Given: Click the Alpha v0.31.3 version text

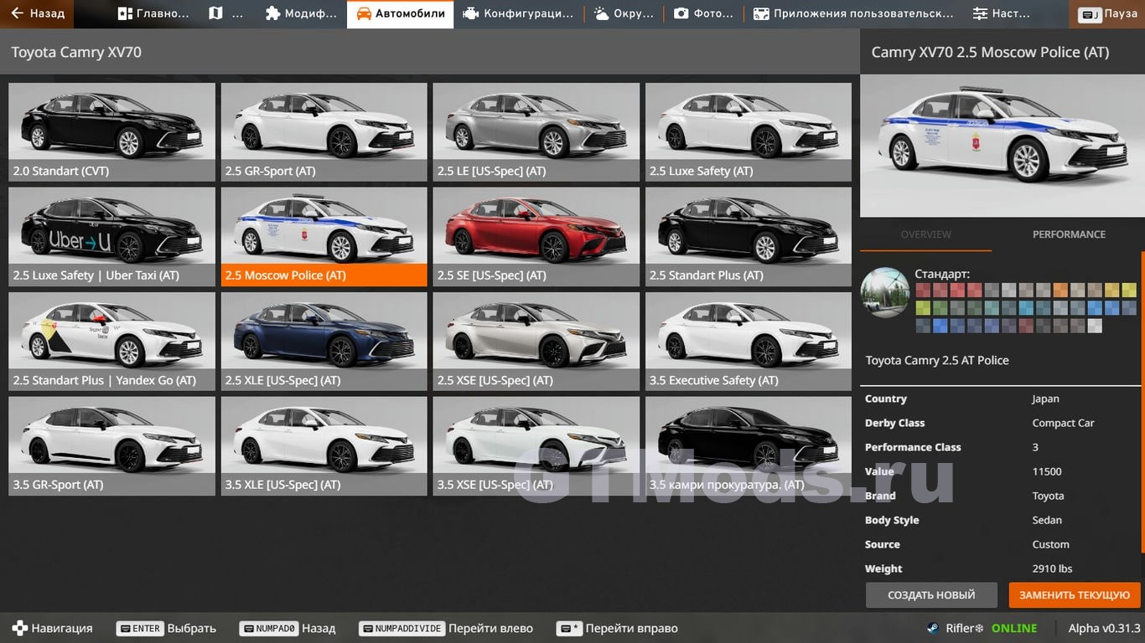Looking at the screenshot, I should [x=1104, y=628].
